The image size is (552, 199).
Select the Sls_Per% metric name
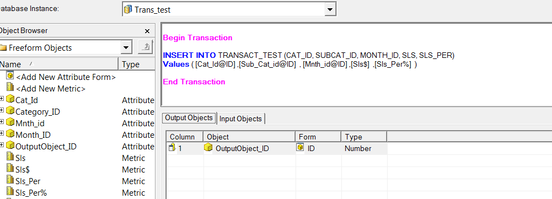[x=31, y=193]
